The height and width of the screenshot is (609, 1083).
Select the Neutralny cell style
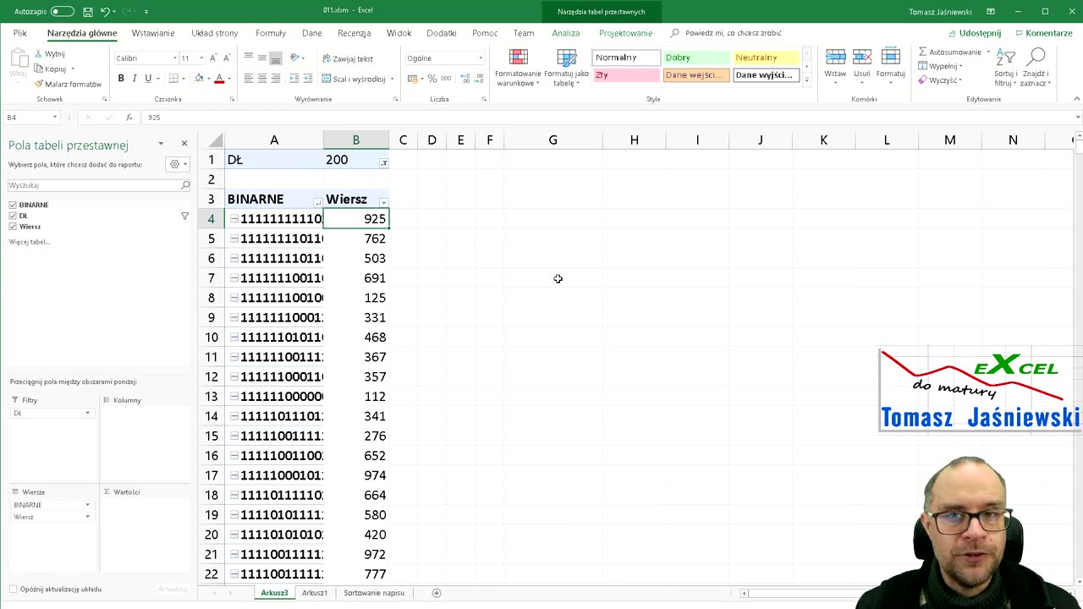coord(766,58)
